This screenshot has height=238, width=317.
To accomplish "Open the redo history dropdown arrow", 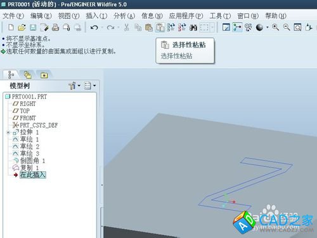I will pyautogui.click(x=119, y=27).
